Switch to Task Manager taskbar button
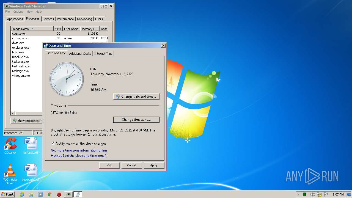352x198 pixels. click(68, 194)
